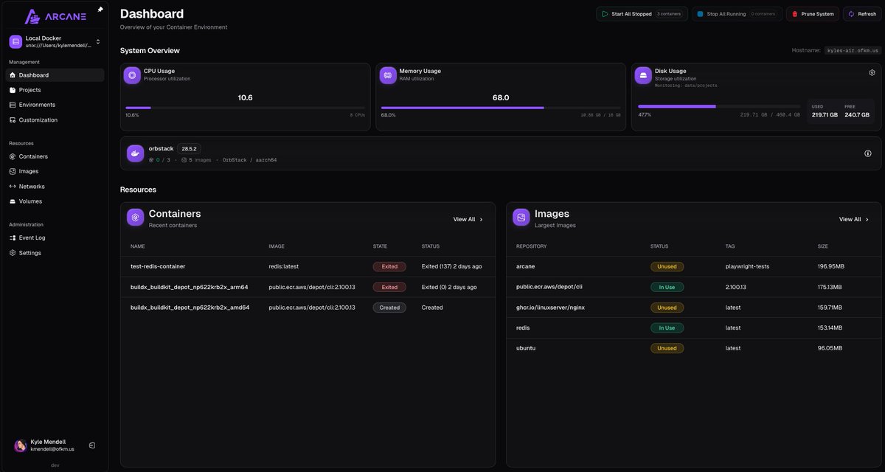Viewport: 885px width, 472px height.
Task: Switch away from Local Docker environment
Action: (97, 41)
